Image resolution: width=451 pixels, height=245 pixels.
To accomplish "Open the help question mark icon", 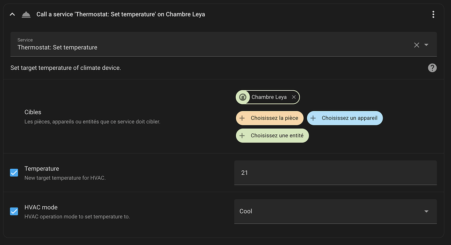I will [x=432, y=68].
